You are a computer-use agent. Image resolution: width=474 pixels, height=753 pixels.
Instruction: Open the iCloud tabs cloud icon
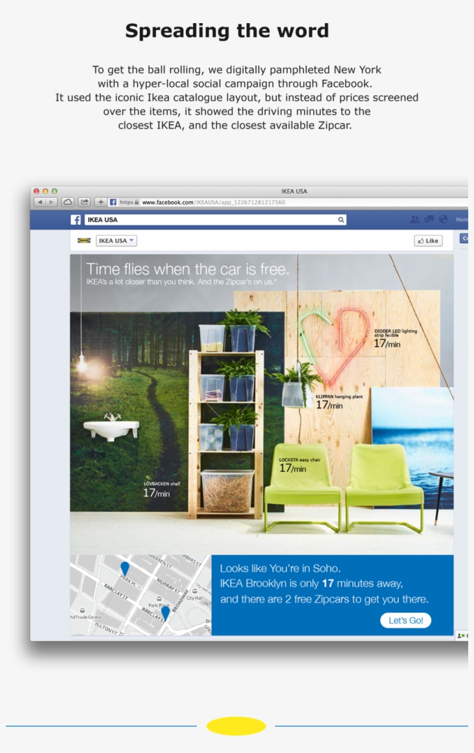(68, 202)
